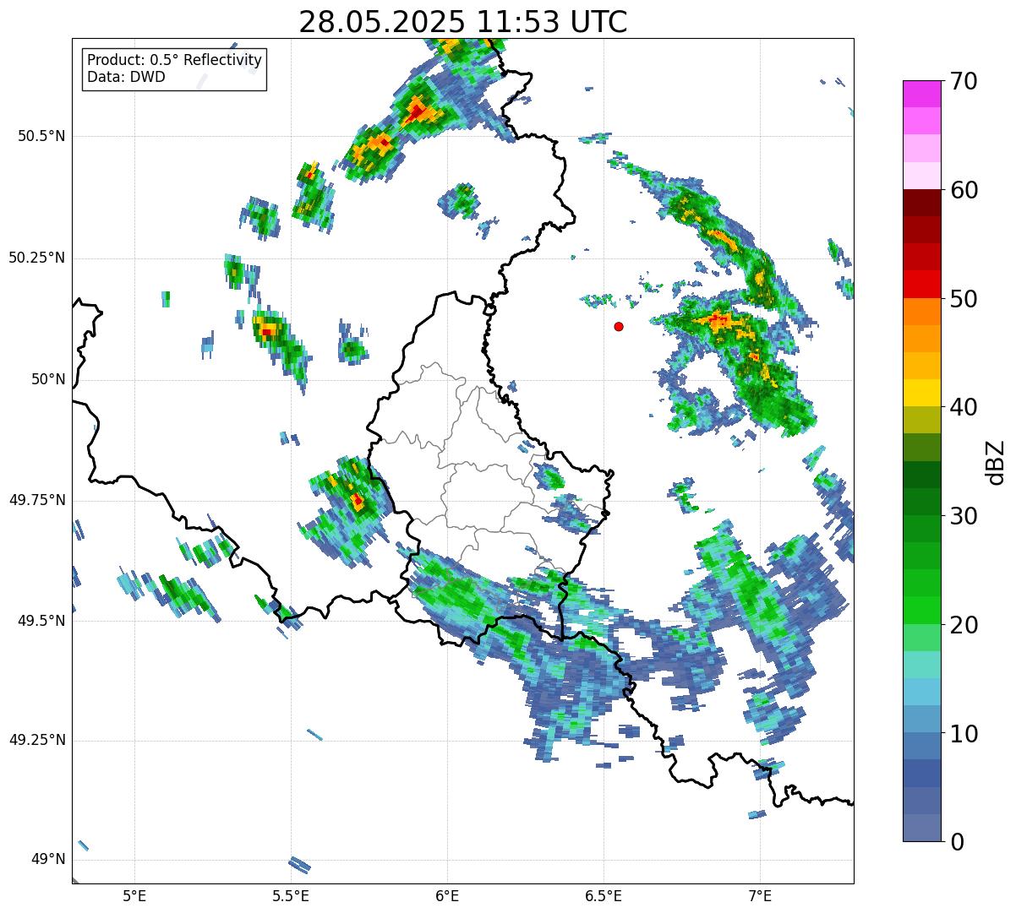Click the colorbar tick label 0
The image size is (1016, 913).
click(x=956, y=842)
